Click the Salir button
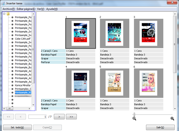 (160, 128)
